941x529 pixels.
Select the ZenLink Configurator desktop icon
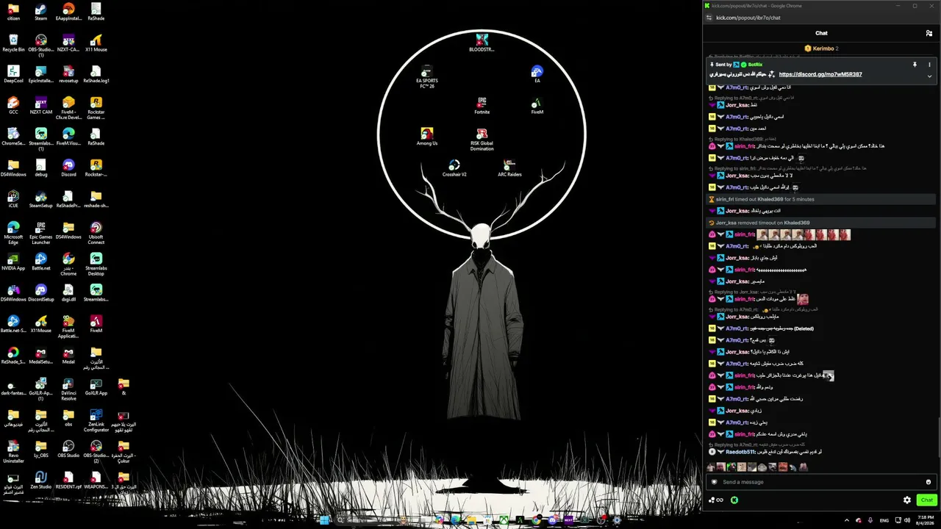tap(96, 420)
